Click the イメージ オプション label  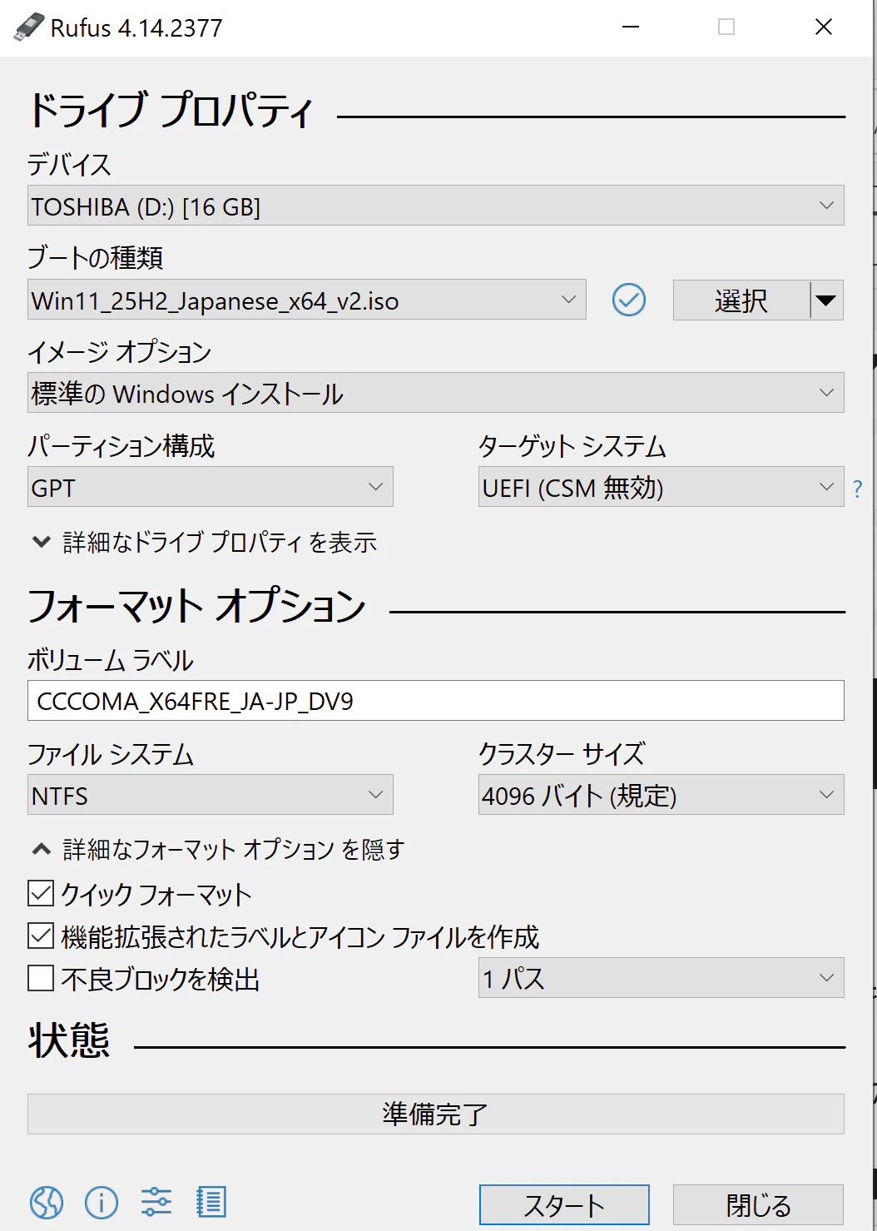[x=120, y=351]
